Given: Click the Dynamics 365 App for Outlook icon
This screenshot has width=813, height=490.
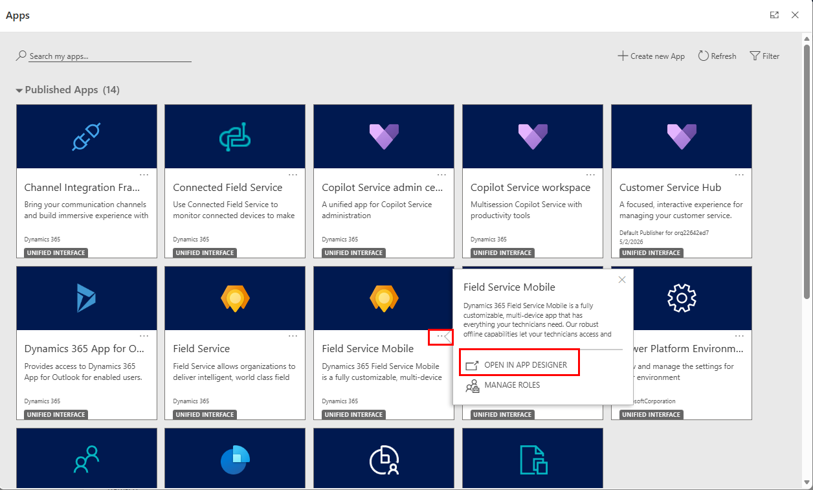Looking at the screenshot, I should coord(87,298).
